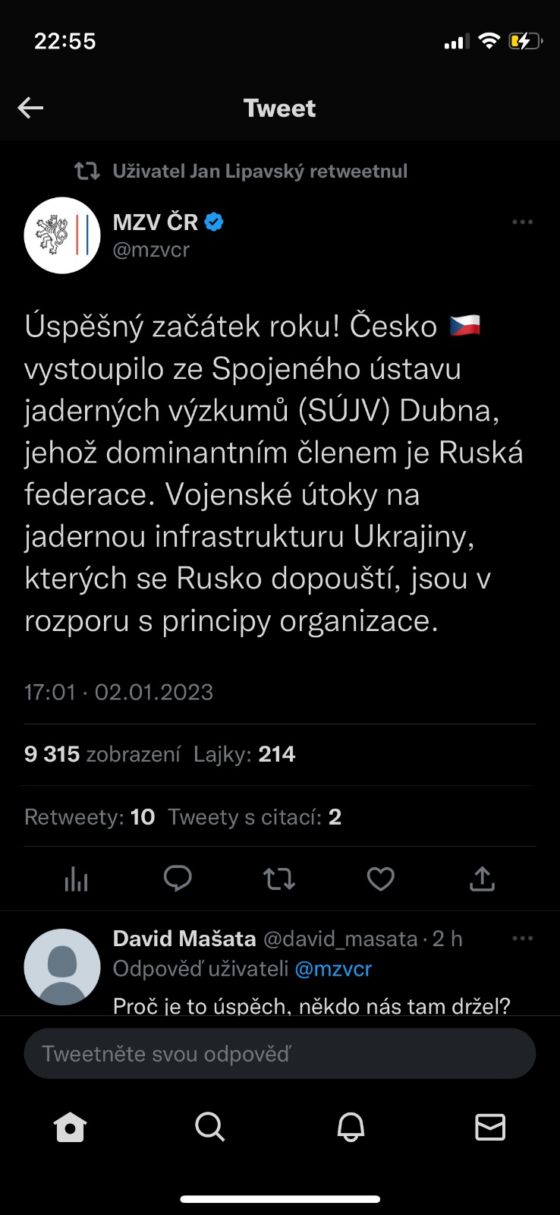Open more options on MZV ČR tweet

click(x=522, y=222)
